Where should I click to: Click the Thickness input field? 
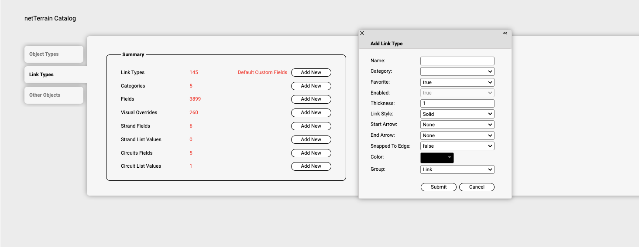457,103
